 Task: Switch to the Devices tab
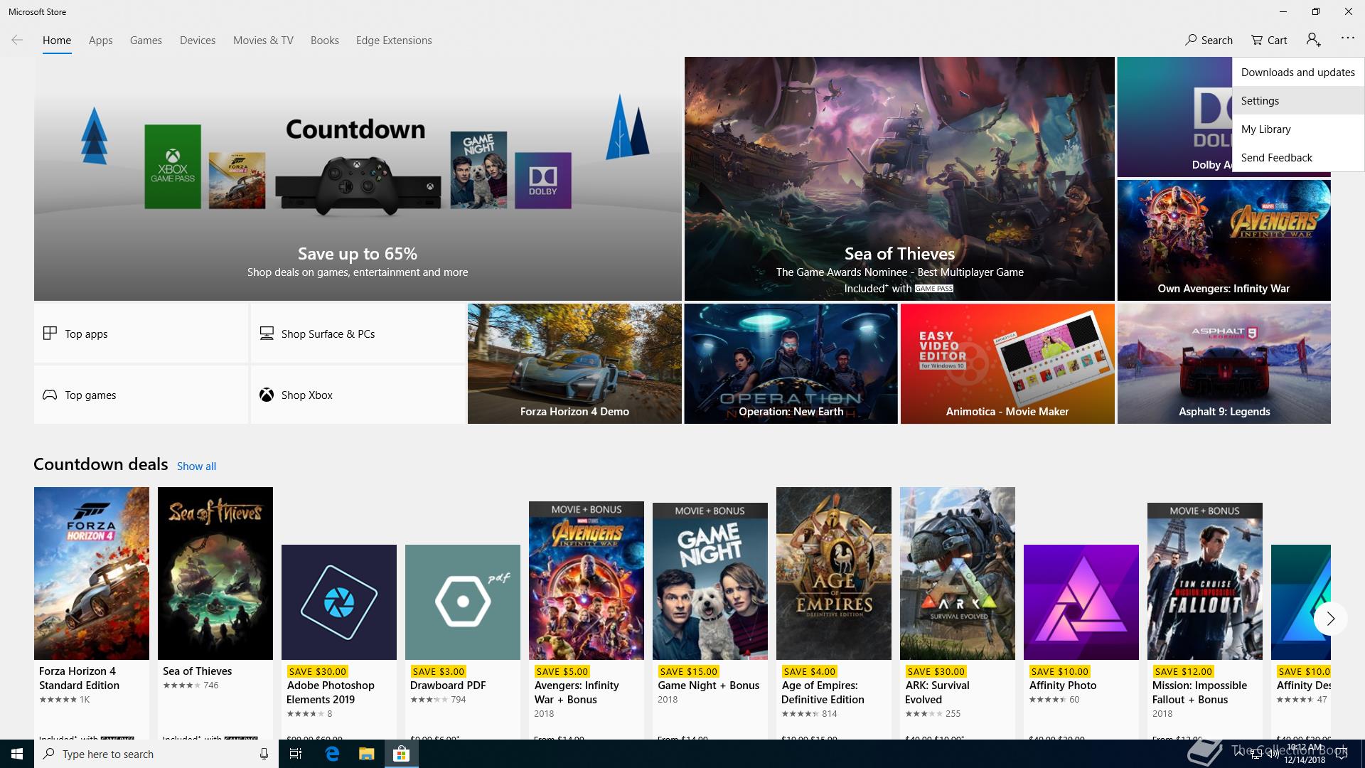tap(198, 41)
